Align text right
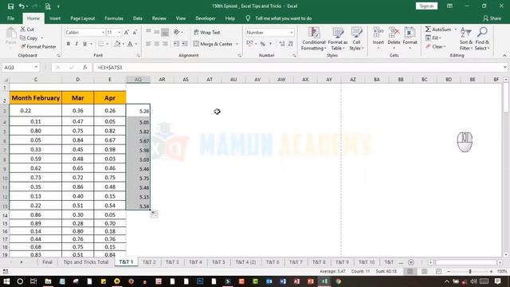This screenshot has height=287, width=510. (165, 44)
